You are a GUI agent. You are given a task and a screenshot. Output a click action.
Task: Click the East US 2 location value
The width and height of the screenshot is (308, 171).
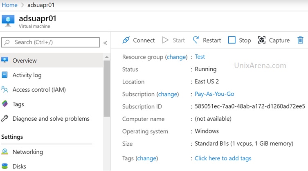(207, 81)
